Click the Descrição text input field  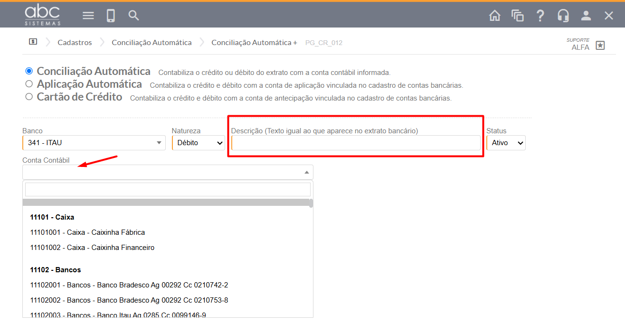356,143
